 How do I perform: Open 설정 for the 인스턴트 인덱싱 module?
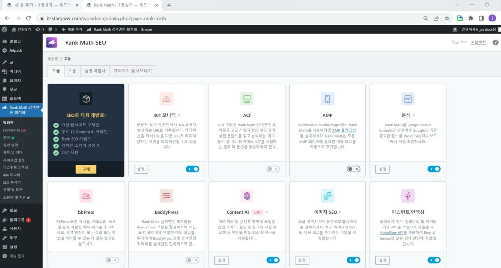(x=383, y=260)
